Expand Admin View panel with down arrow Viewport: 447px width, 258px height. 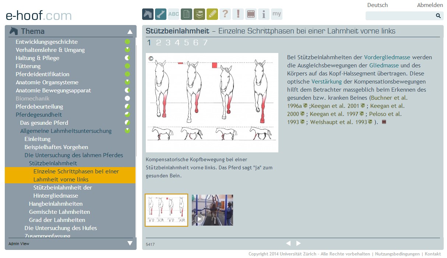pyautogui.click(x=130, y=243)
